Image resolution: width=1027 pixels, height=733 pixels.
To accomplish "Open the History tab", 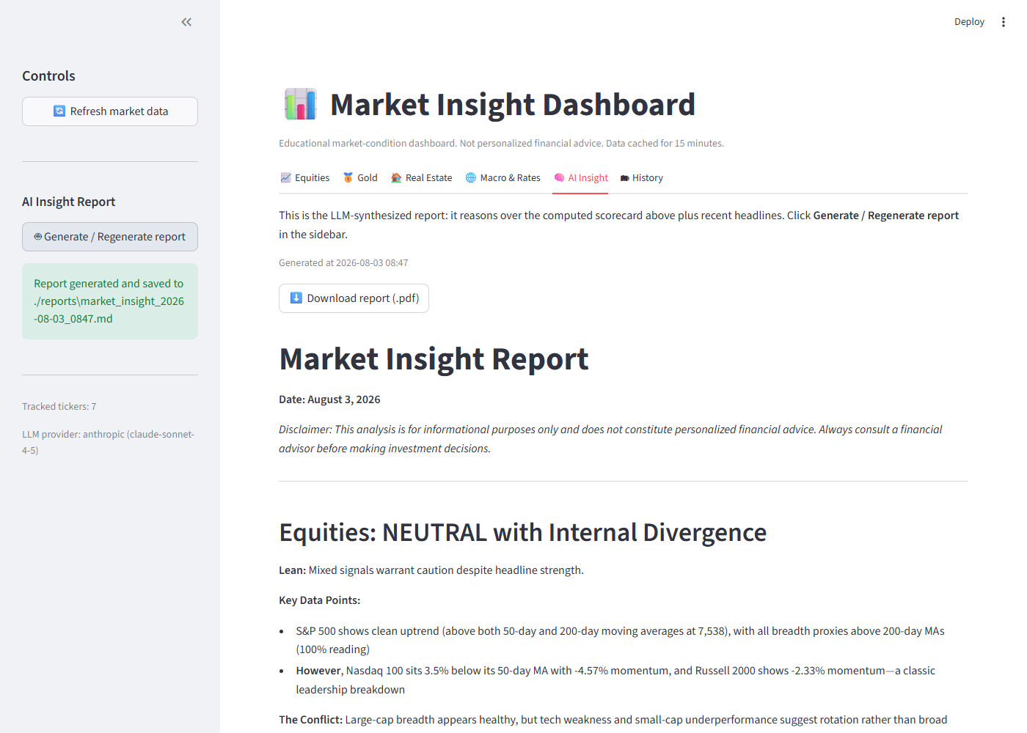I will pos(642,178).
